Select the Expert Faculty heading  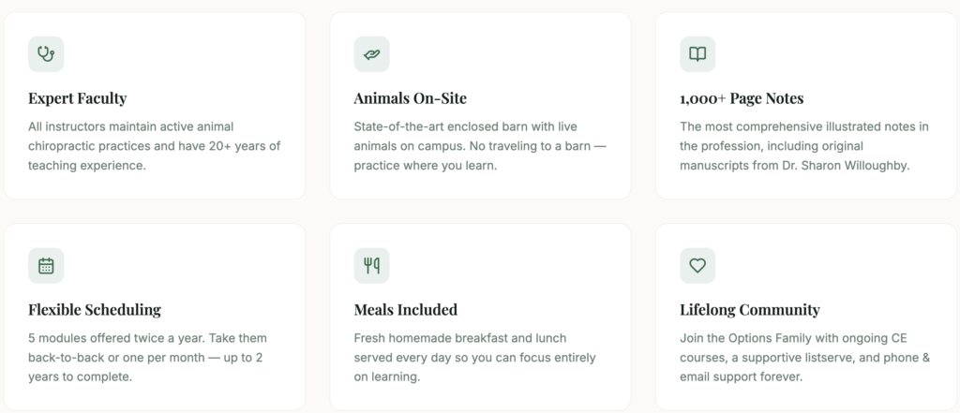tap(77, 98)
